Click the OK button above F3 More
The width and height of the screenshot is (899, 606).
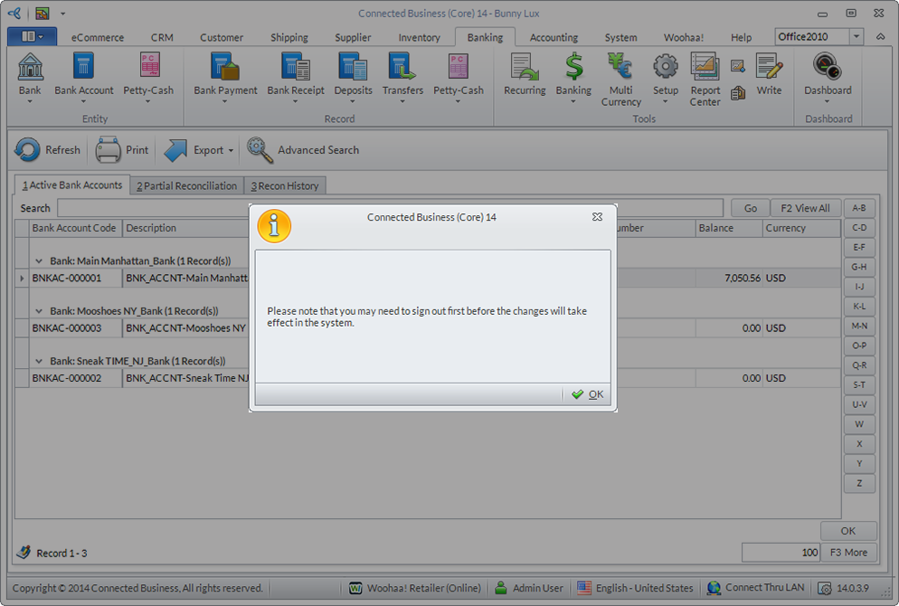[848, 530]
